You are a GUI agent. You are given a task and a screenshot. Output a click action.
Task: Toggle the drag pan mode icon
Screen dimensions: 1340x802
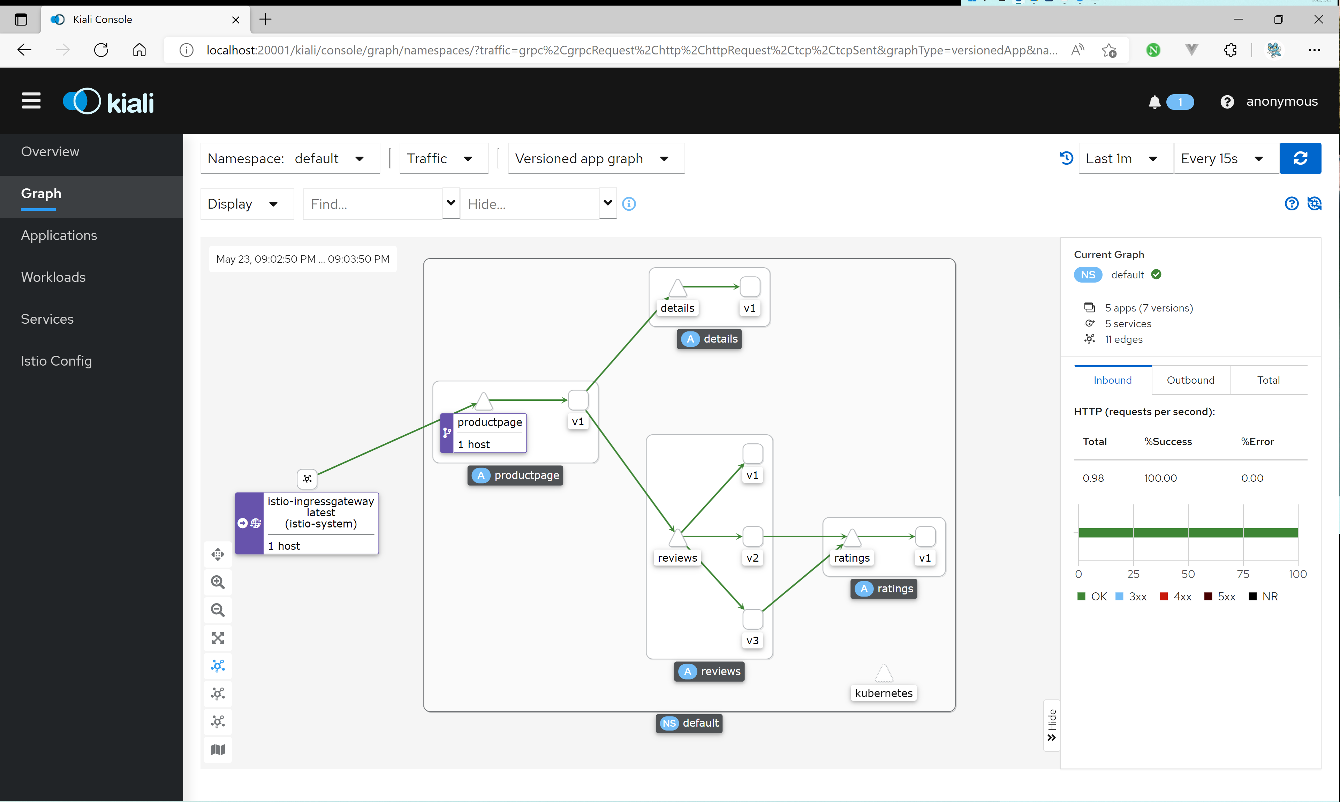pos(218,554)
